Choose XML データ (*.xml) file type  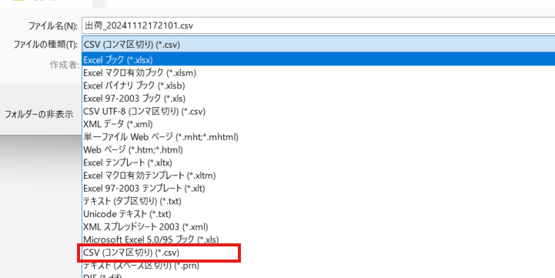(318, 124)
